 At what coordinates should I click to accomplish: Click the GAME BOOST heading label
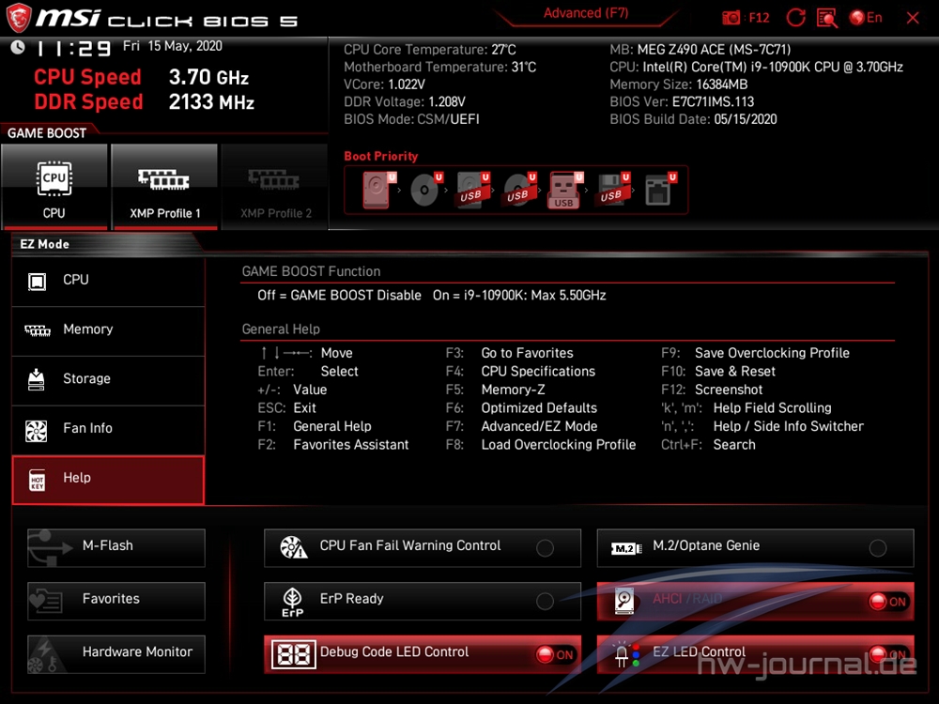click(x=47, y=133)
